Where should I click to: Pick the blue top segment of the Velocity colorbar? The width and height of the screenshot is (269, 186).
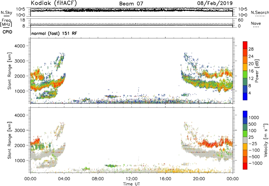tap(245, 114)
